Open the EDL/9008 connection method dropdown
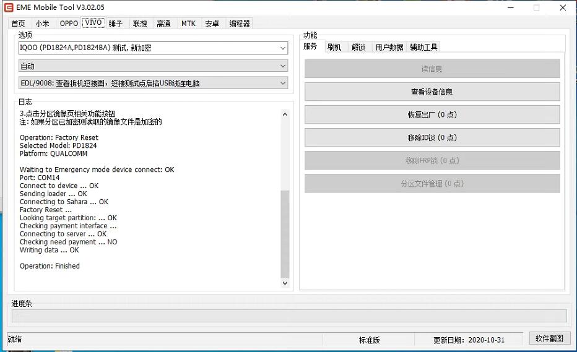 click(x=153, y=83)
